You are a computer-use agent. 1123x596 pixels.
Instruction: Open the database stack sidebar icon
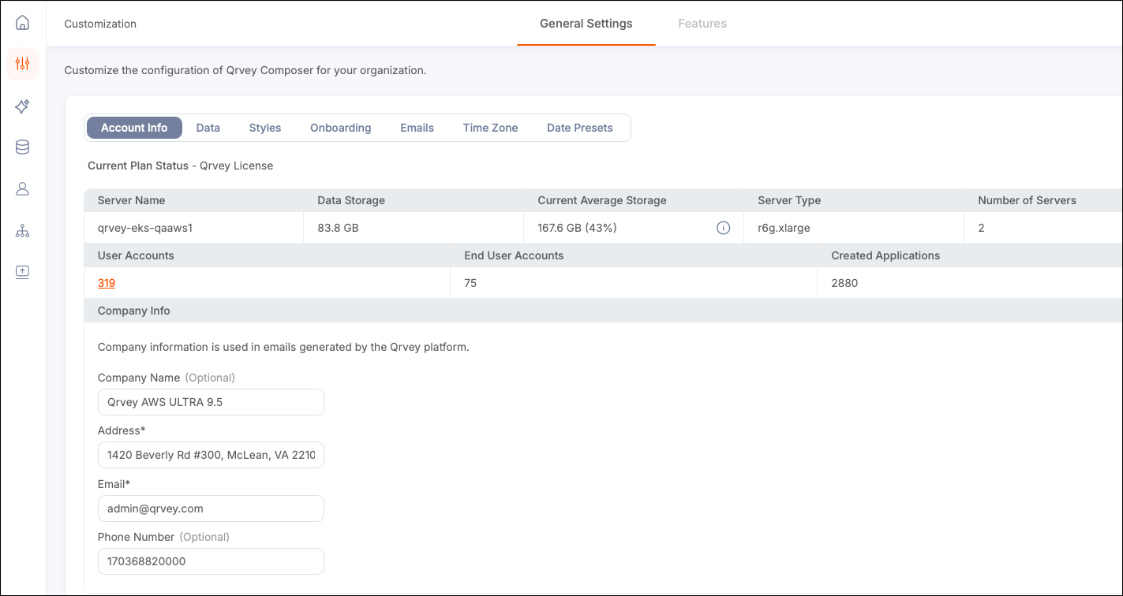click(22, 147)
